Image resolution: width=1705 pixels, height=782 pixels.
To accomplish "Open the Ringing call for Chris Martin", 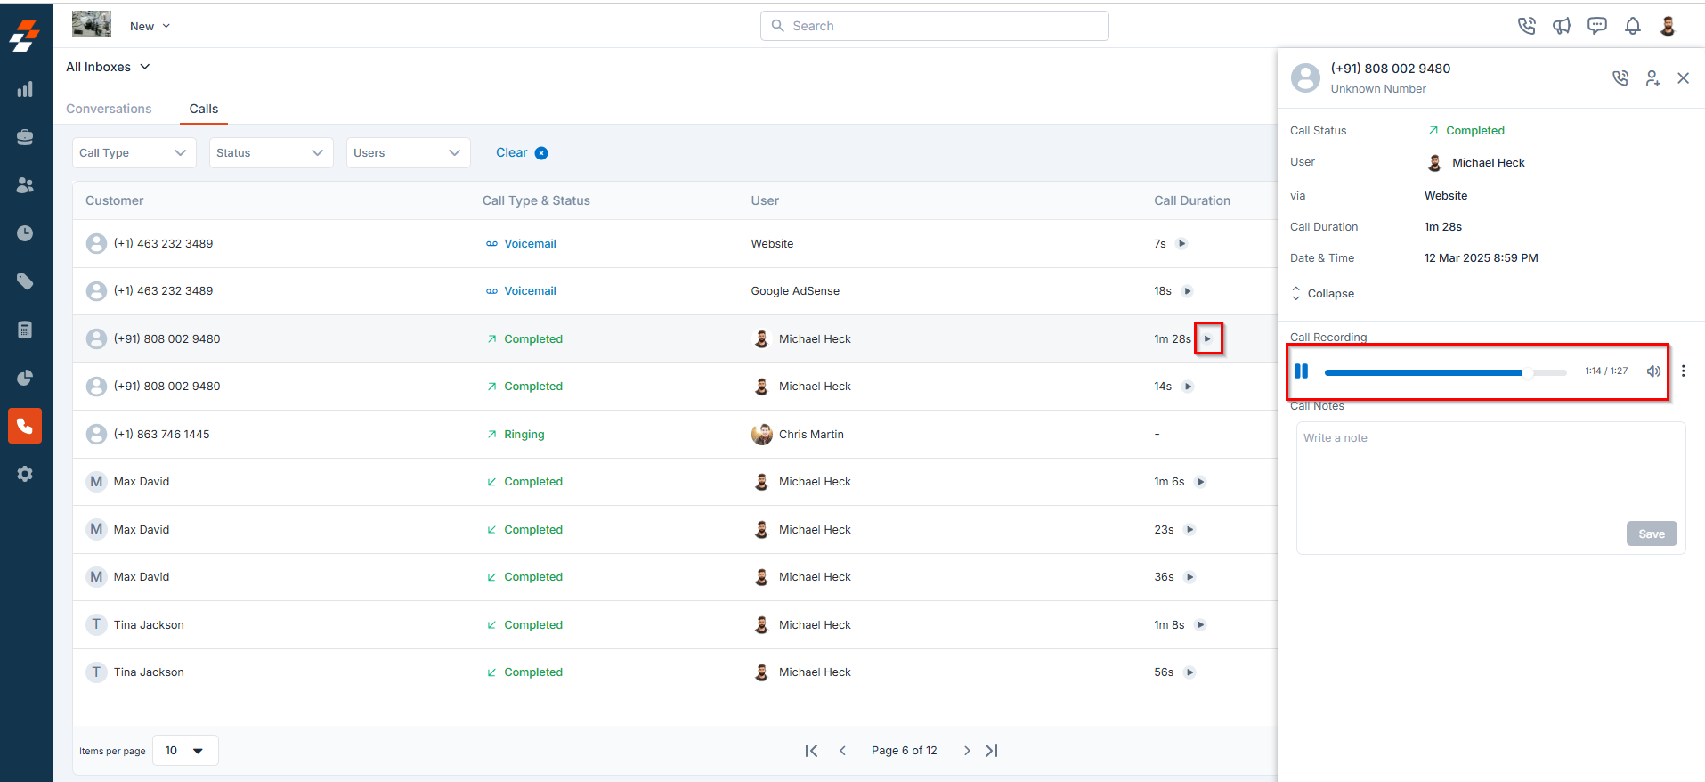I will pyautogui.click(x=675, y=434).
